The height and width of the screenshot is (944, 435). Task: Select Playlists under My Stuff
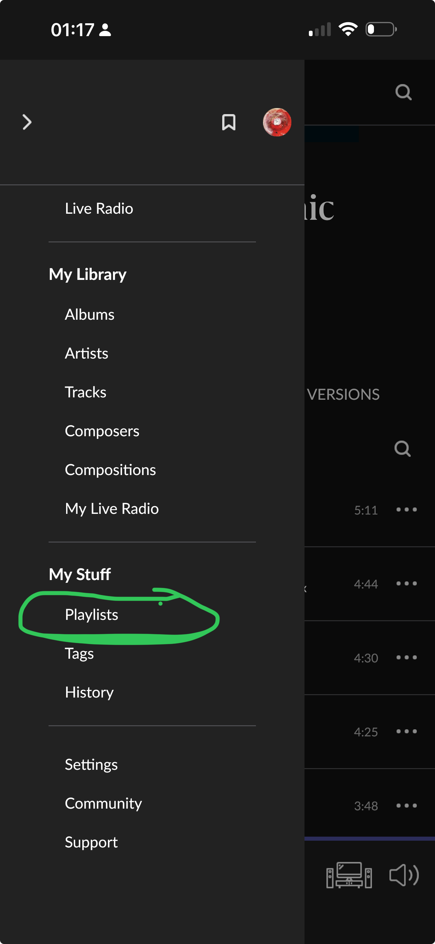pos(91,614)
